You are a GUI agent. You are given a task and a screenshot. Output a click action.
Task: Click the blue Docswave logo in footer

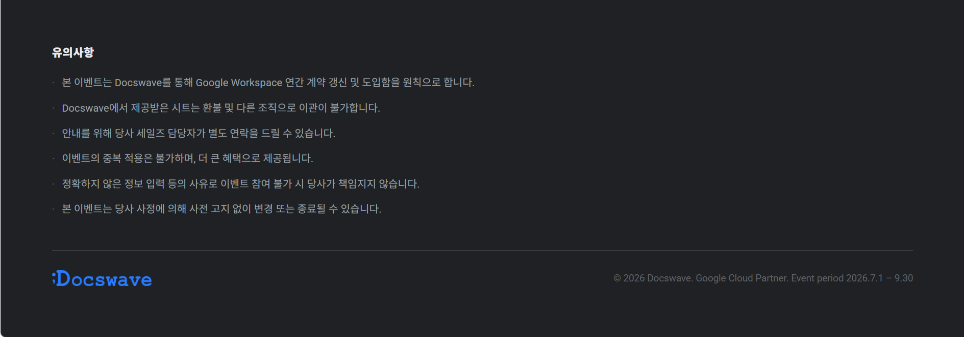tap(102, 278)
